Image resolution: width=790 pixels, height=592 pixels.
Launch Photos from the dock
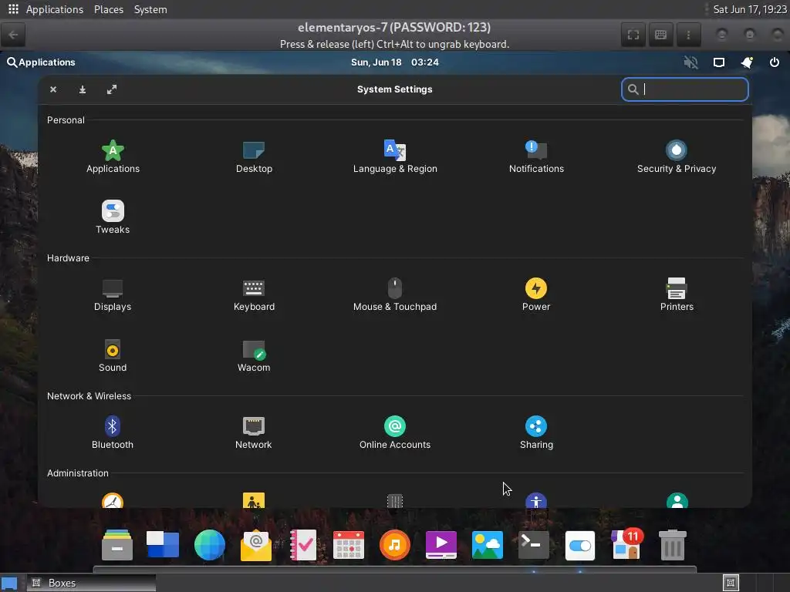488,545
